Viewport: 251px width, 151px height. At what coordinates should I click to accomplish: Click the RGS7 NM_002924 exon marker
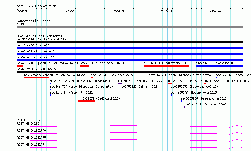pos(231,127)
